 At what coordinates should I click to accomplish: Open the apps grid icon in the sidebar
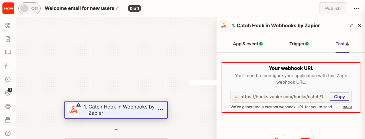click(8, 25)
